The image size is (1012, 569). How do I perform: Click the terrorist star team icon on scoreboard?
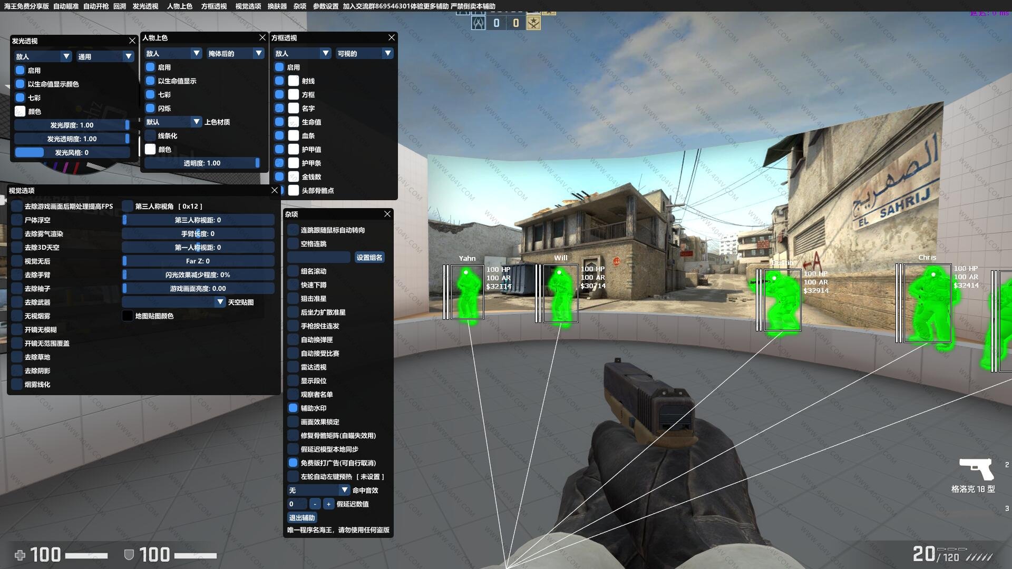tap(533, 23)
